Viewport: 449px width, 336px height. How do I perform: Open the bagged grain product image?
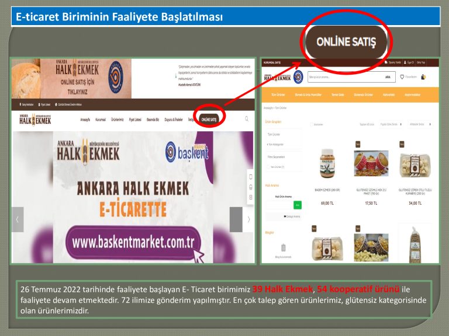[415, 244]
